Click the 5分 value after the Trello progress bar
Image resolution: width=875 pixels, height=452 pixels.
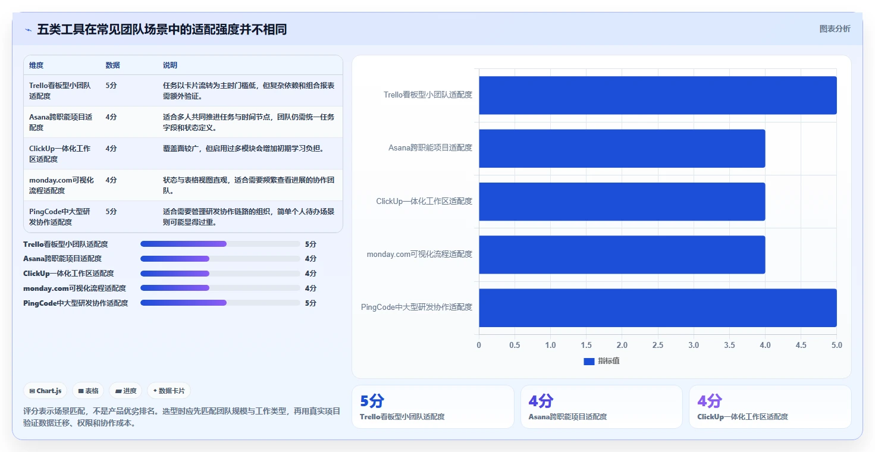coord(311,244)
